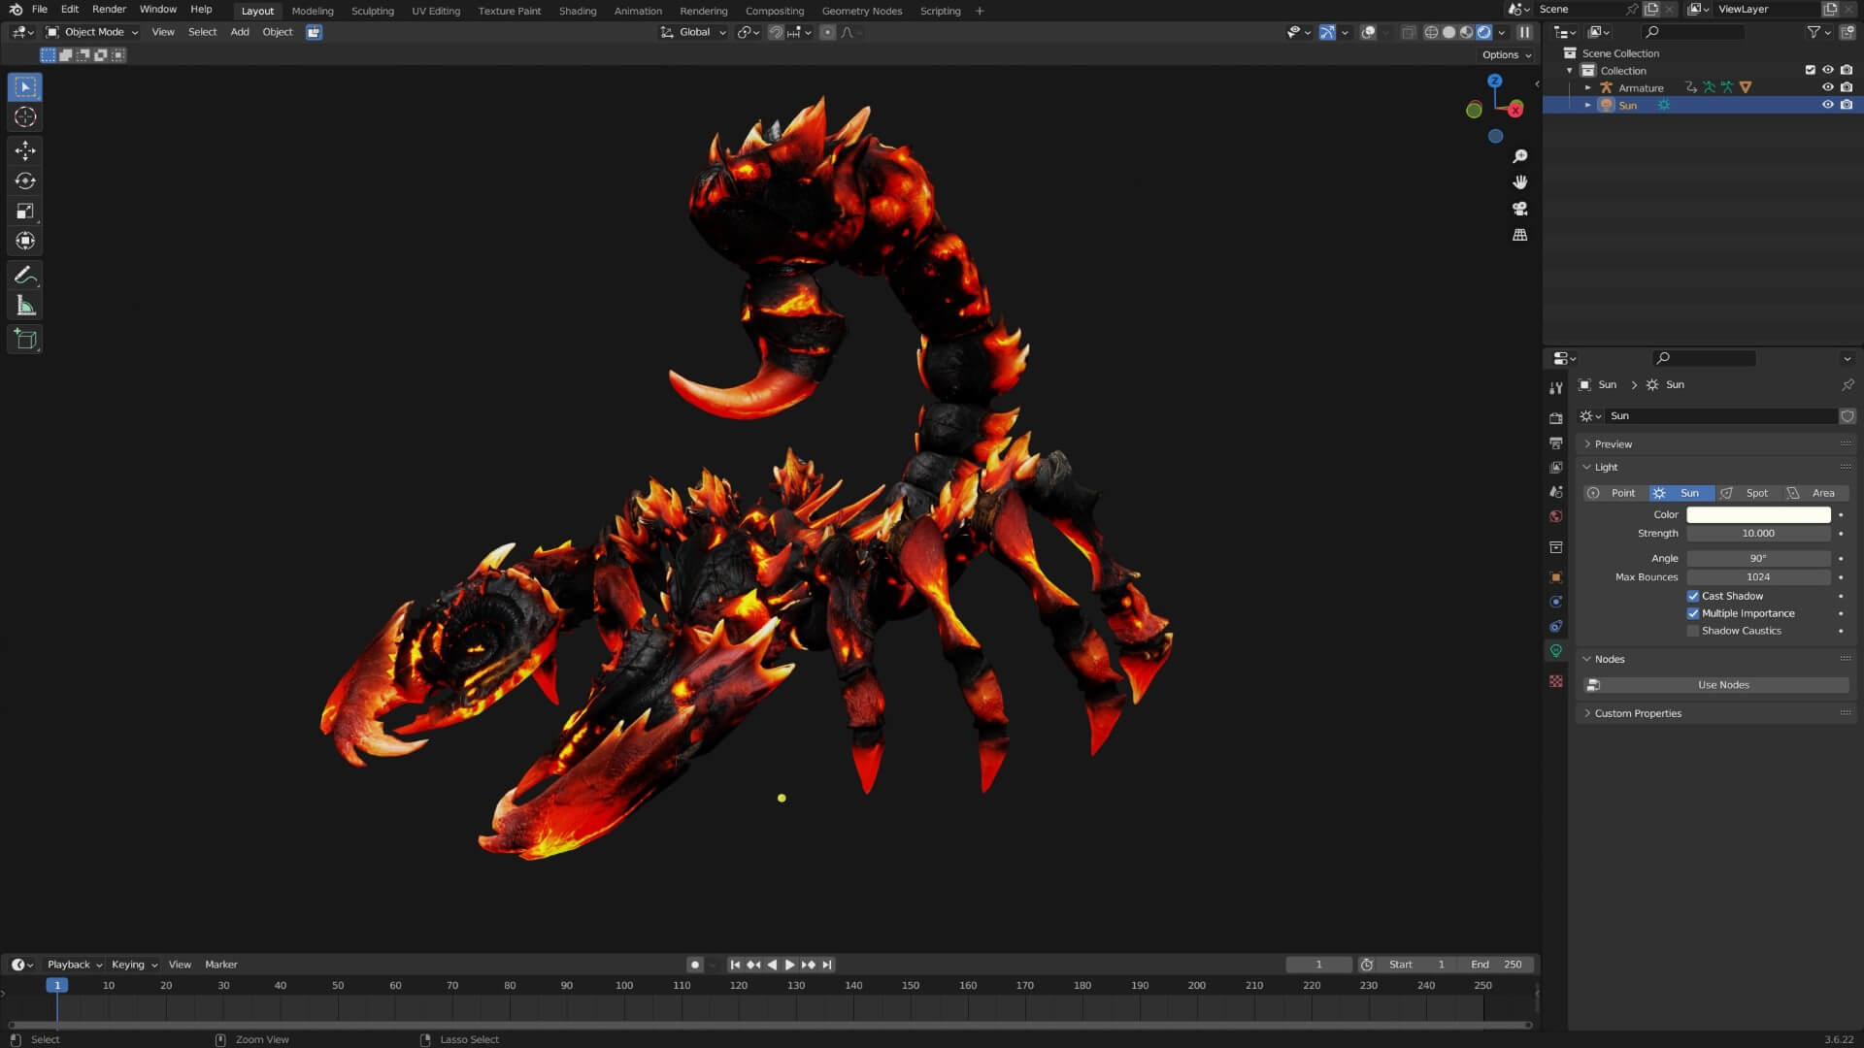Open the Tool properties tab
The image size is (1864, 1048).
coord(1556,388)
